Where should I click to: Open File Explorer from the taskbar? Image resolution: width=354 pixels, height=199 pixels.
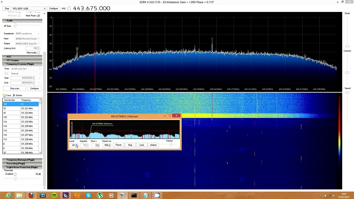(x=20, y=195)
